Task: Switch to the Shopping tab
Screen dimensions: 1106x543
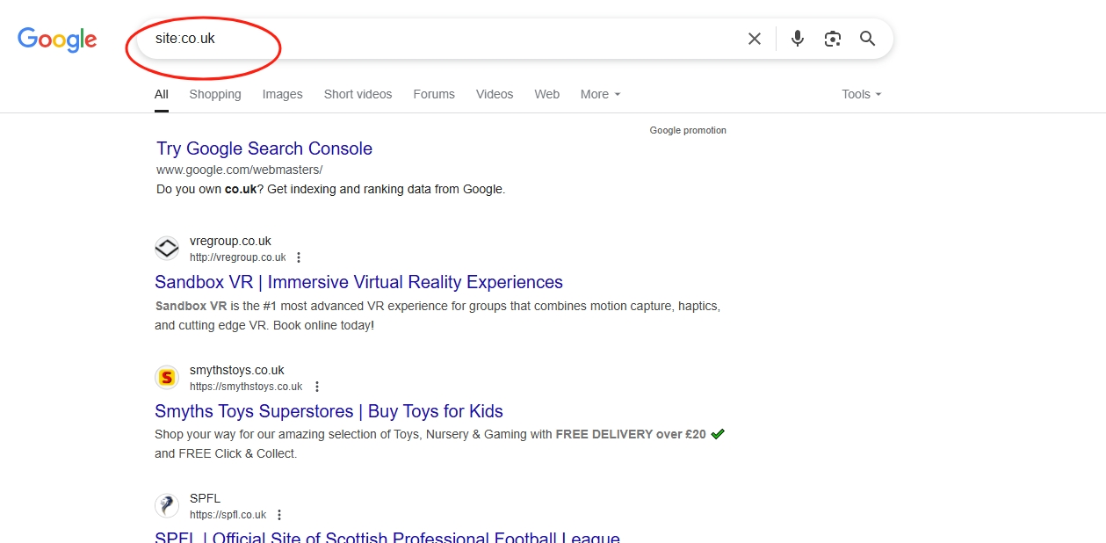Action: [x=215, y=94]
